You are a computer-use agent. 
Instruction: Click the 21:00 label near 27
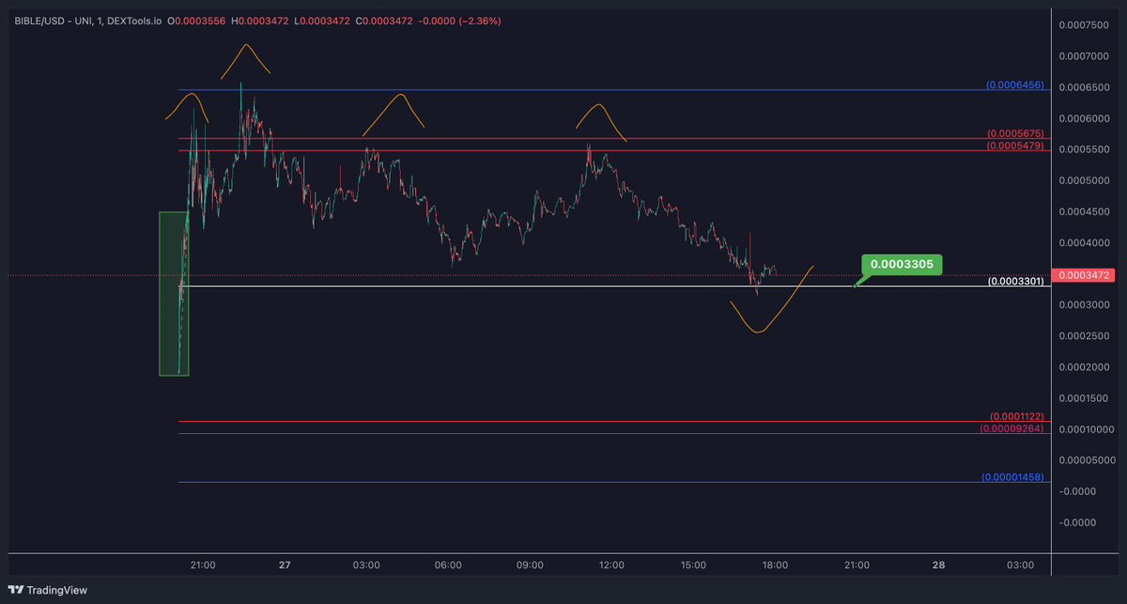(x=203, y=565)
